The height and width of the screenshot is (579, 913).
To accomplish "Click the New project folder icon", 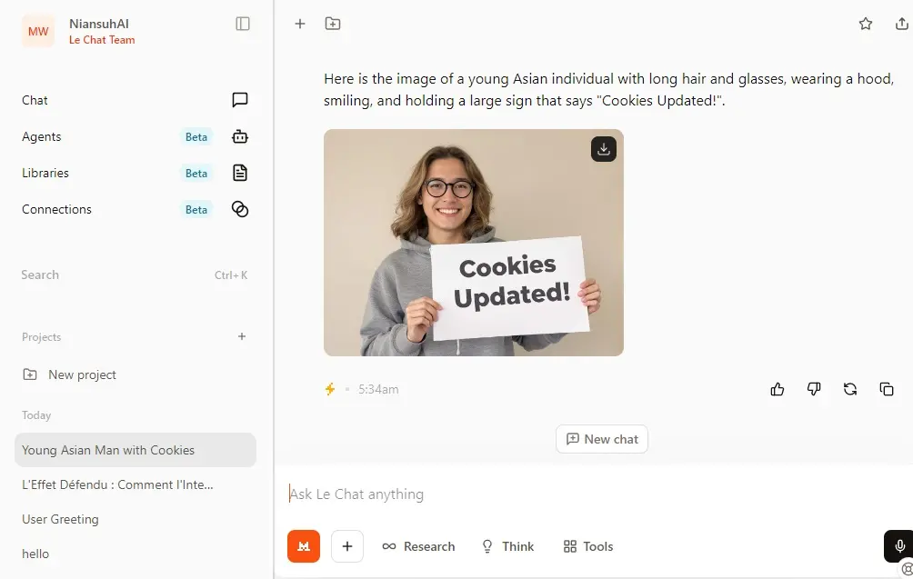I will click(30, 374).
